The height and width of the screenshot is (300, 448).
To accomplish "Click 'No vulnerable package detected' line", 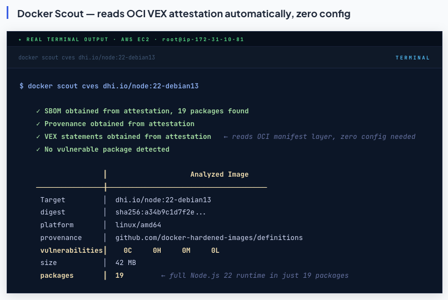I will (107, 149).
